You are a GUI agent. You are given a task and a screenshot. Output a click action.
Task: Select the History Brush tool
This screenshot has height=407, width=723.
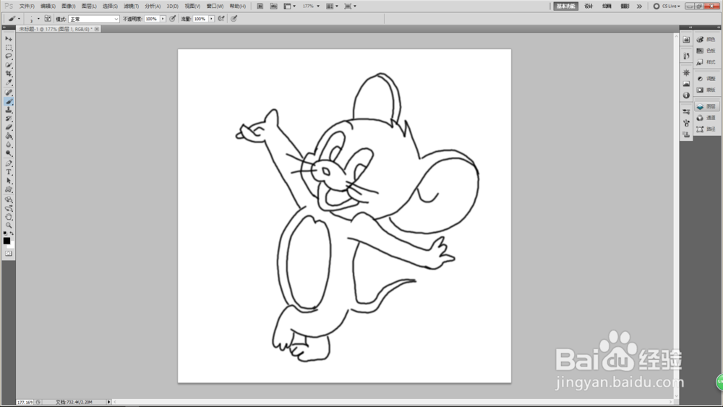click(8, 119)
